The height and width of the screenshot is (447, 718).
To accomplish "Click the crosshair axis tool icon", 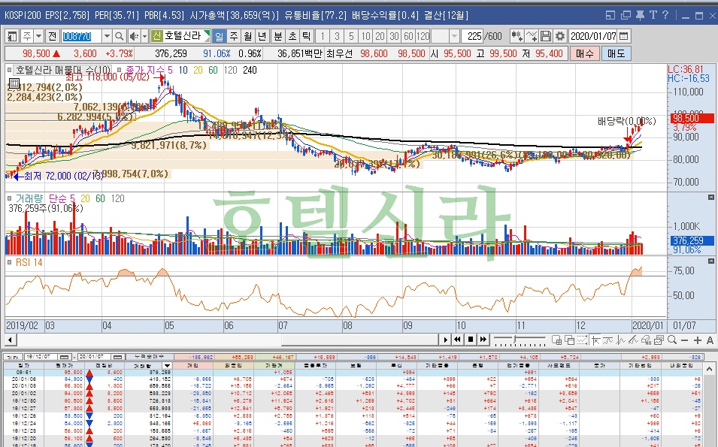I will tap(595, 340).
